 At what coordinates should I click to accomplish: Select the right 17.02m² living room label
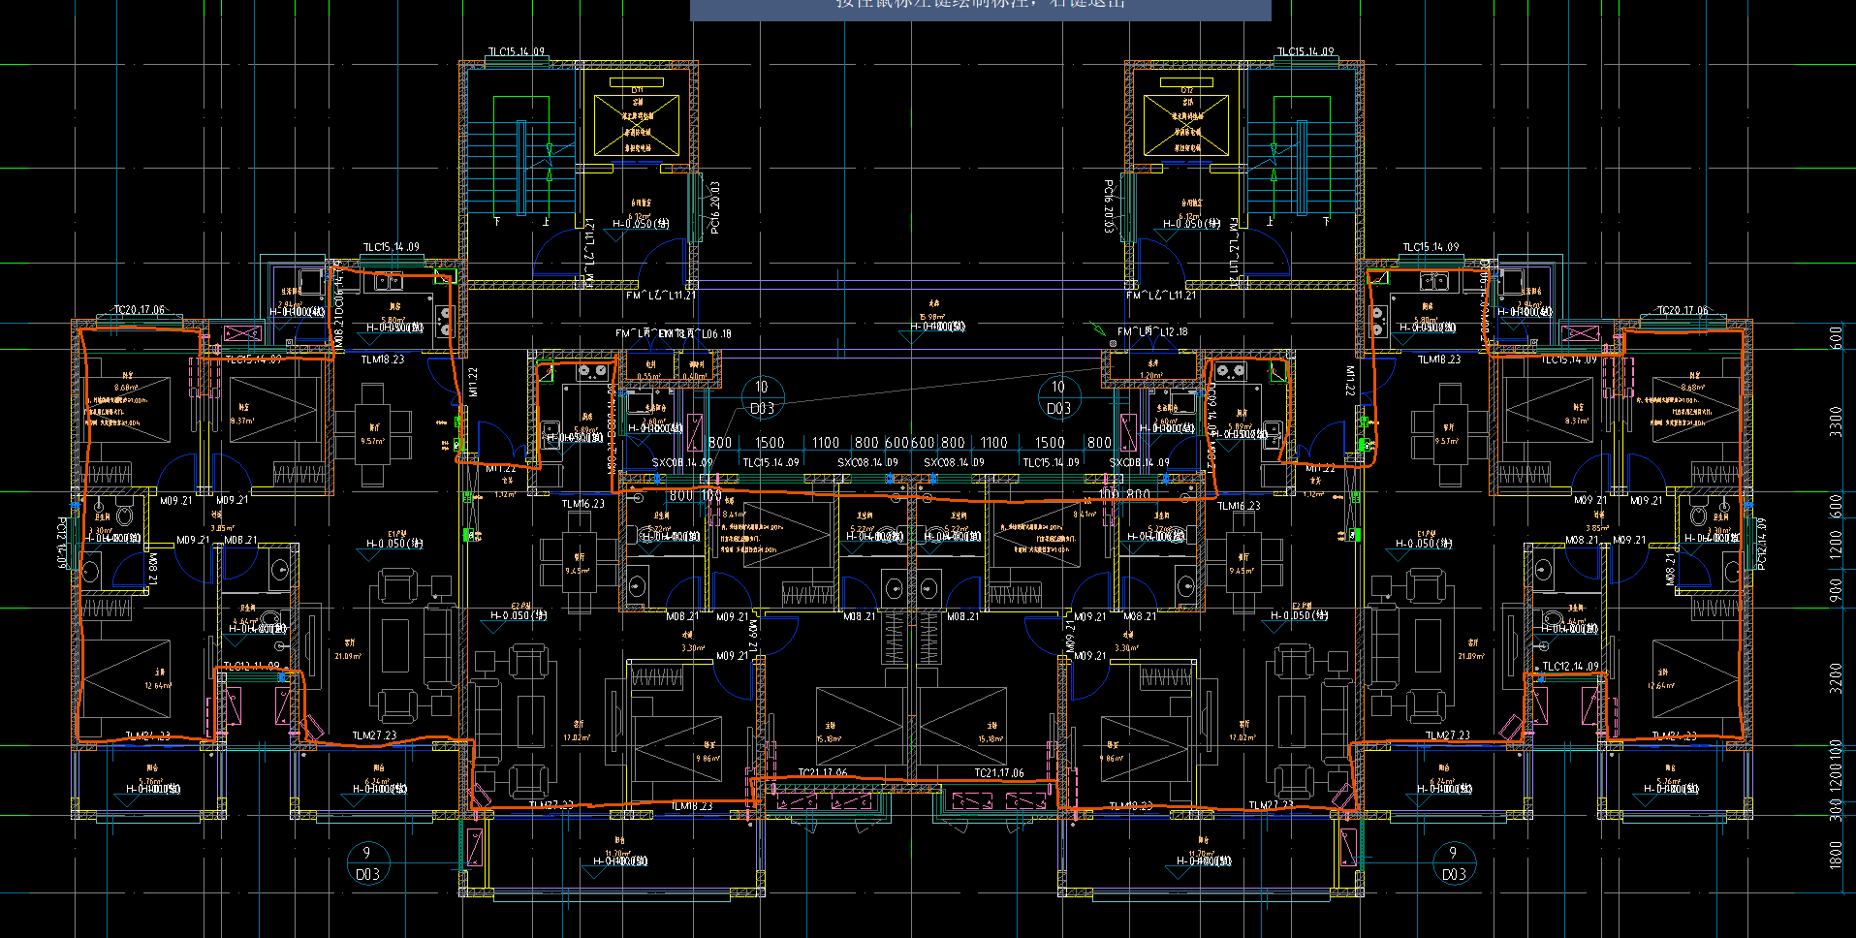[x=1243, y=737]
